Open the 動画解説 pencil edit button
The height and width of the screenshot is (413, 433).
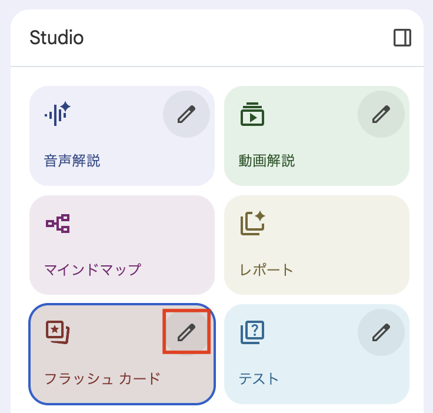(x=381, y=114)
